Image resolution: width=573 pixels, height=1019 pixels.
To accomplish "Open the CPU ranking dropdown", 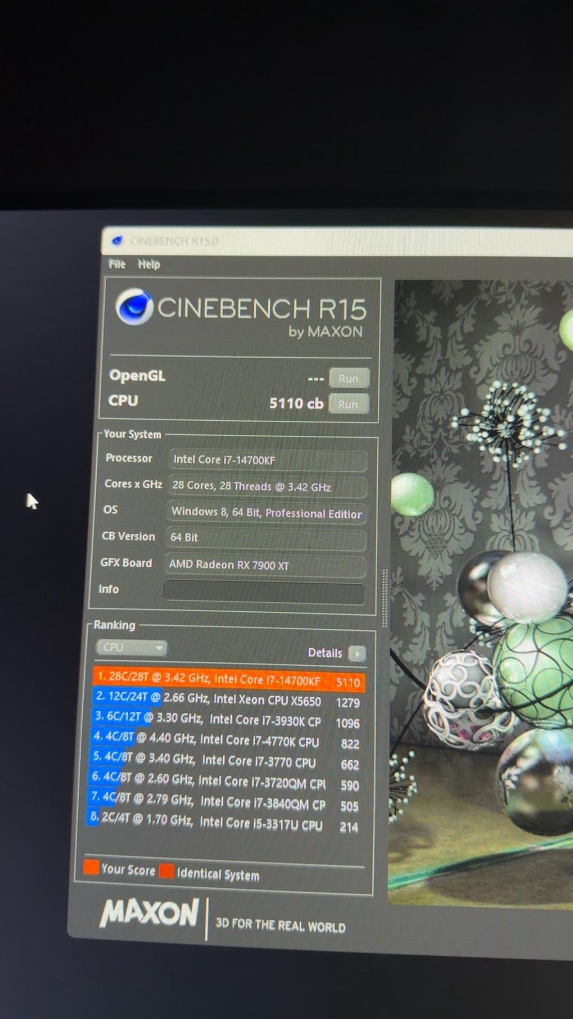I will click(x=131, y=647).
